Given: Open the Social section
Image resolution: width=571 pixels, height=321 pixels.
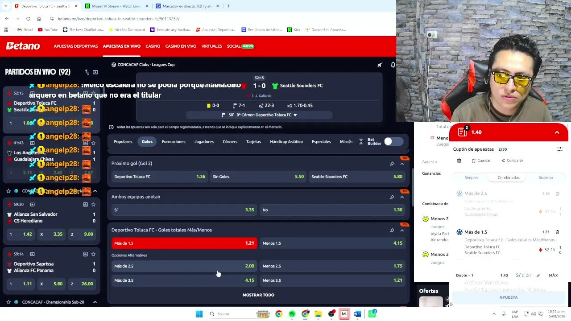Looking at the screenshot, I should click(240, 46).
